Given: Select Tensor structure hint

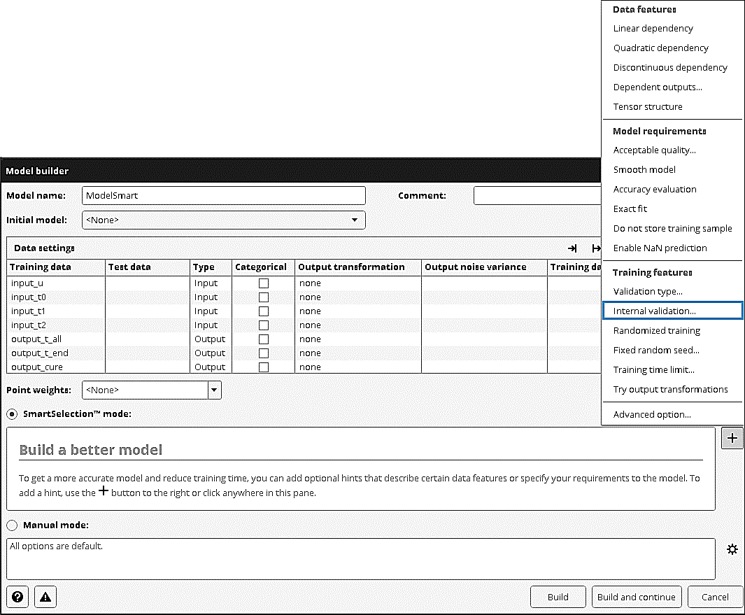Looking at the screenshot, I should [x=648, y=106].
